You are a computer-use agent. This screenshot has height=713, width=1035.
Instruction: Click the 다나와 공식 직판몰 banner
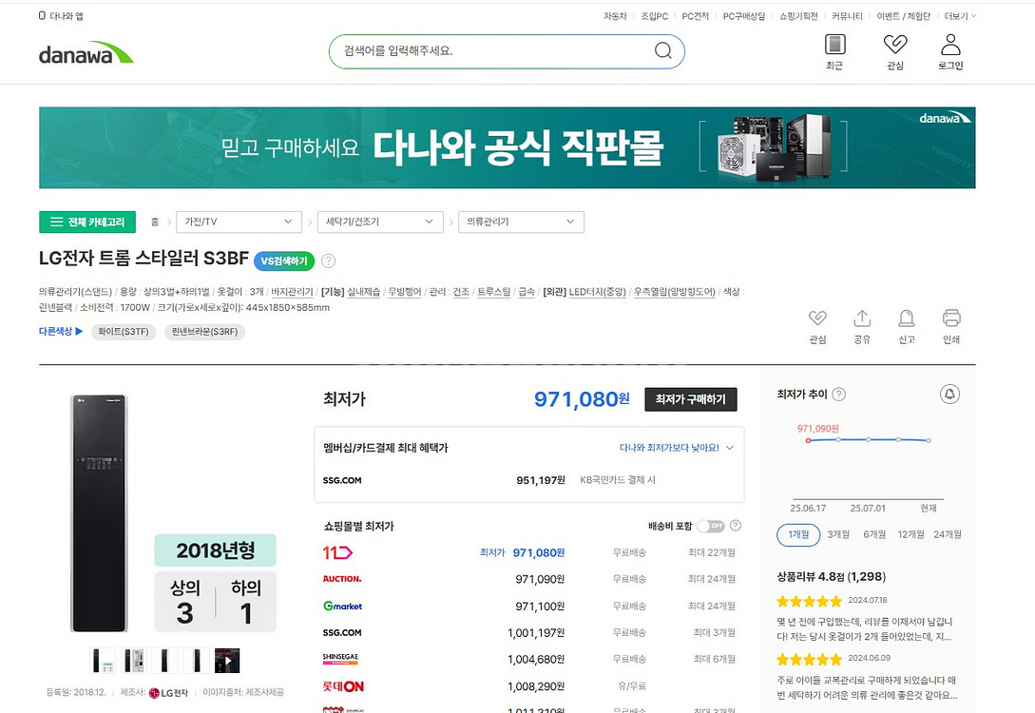(x=507, y=148)
